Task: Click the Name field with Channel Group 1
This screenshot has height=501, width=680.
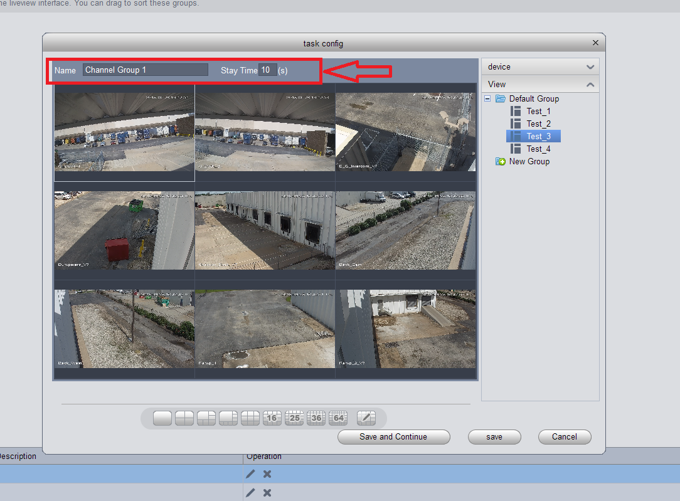Action: [x=146, y=70]
